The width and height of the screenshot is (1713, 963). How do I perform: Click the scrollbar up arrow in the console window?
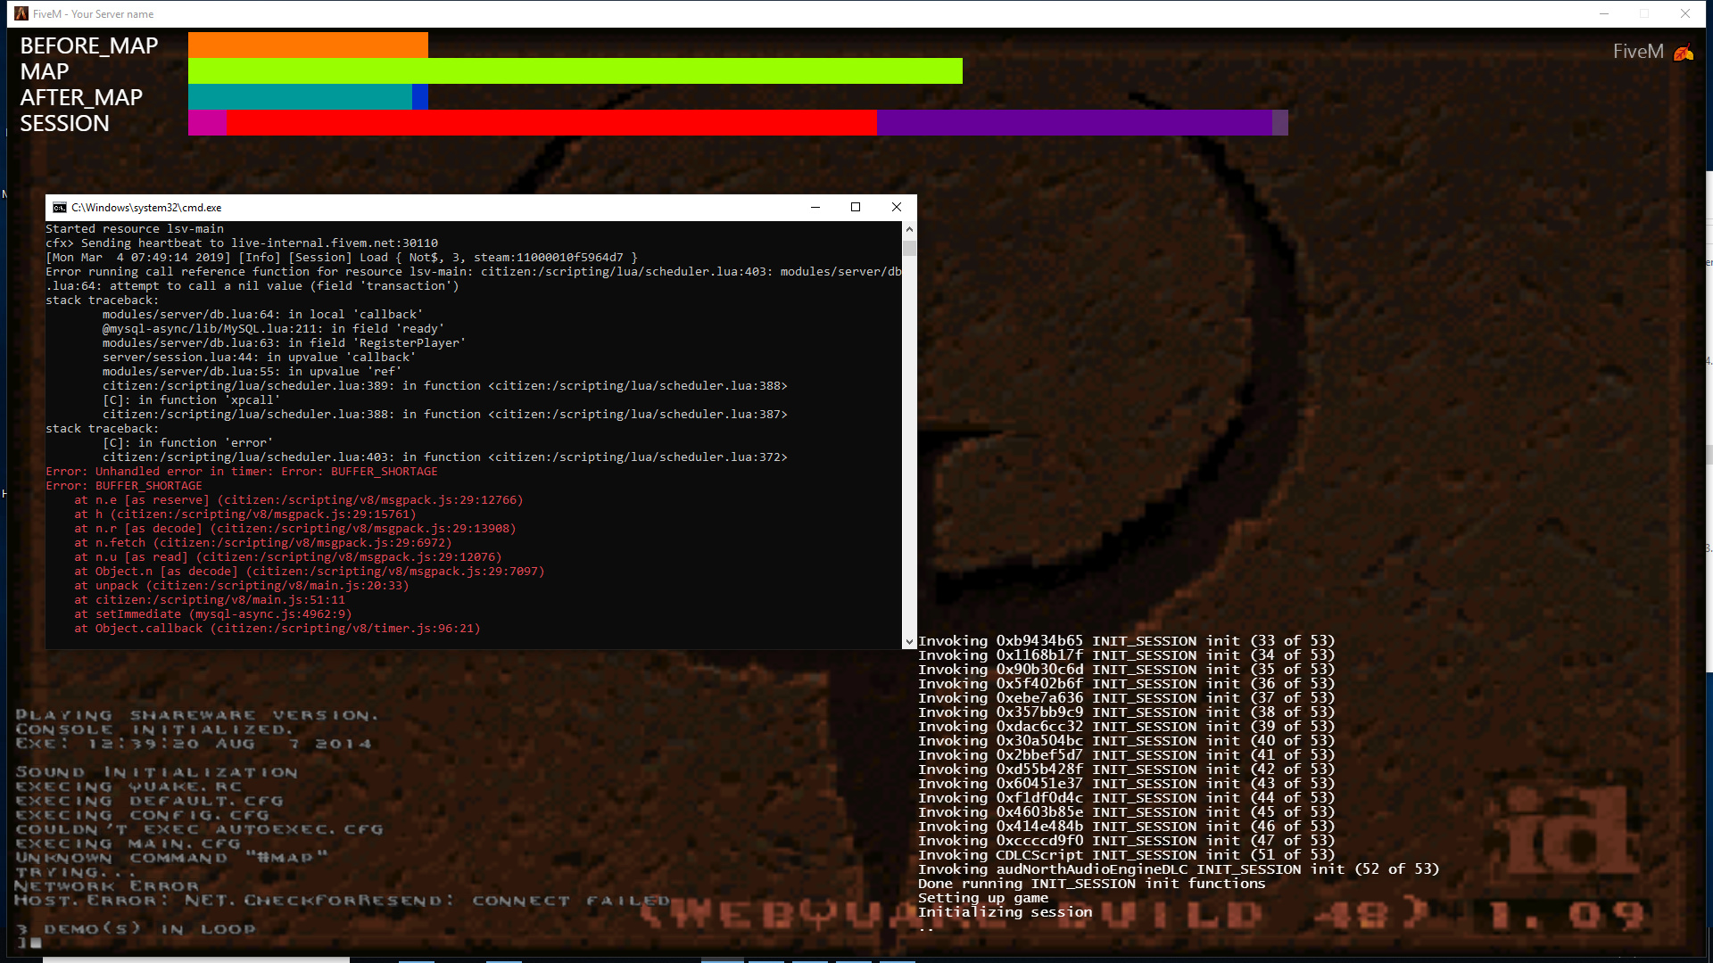[x=910, y=229]
